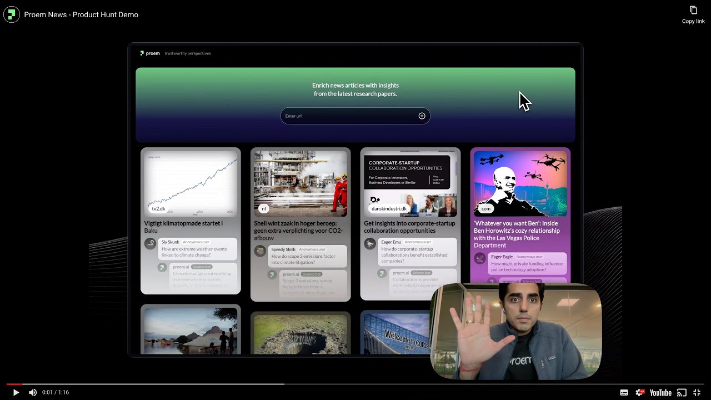711x400 pixels.
Task: Click the tv2.dk line chart thumbnail
Action: click(191, 183)
